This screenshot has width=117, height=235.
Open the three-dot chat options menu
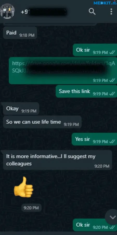click(111, 11)
